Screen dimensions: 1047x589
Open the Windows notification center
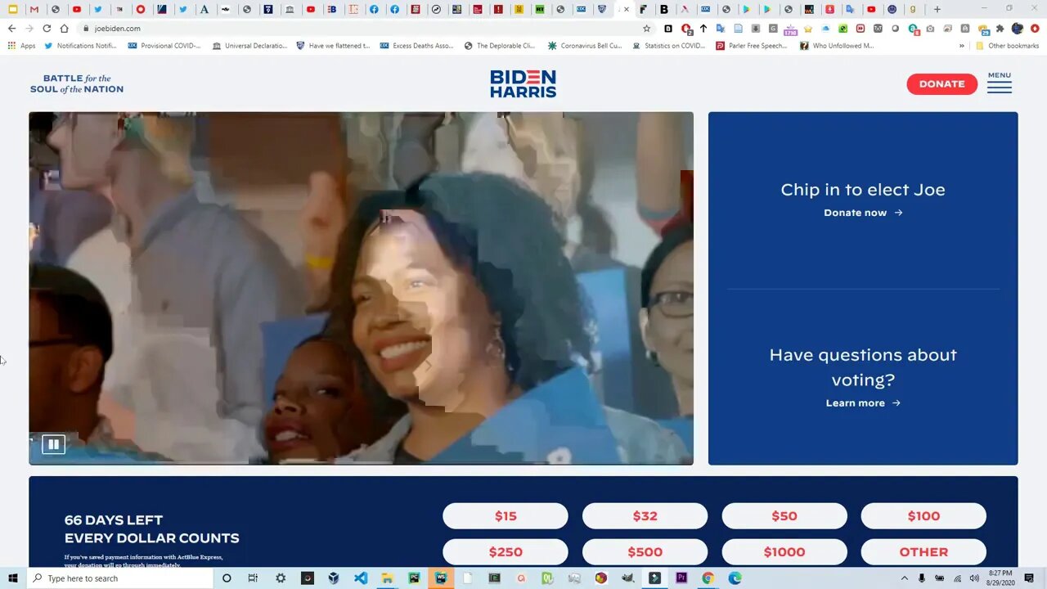[x=1029, y=578]
